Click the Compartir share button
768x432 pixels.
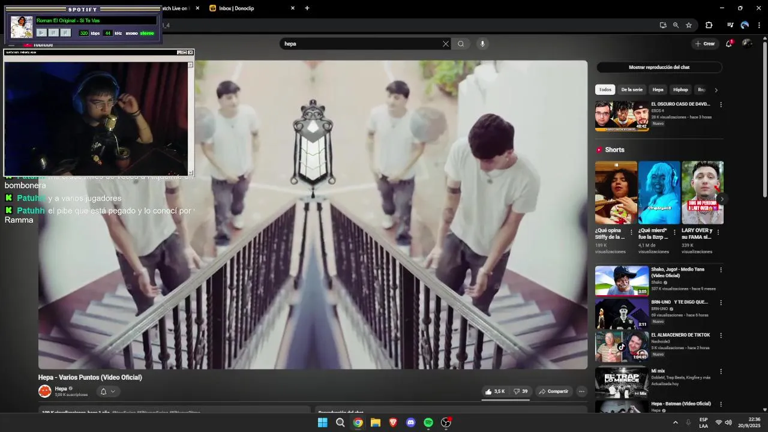point(553,391)
